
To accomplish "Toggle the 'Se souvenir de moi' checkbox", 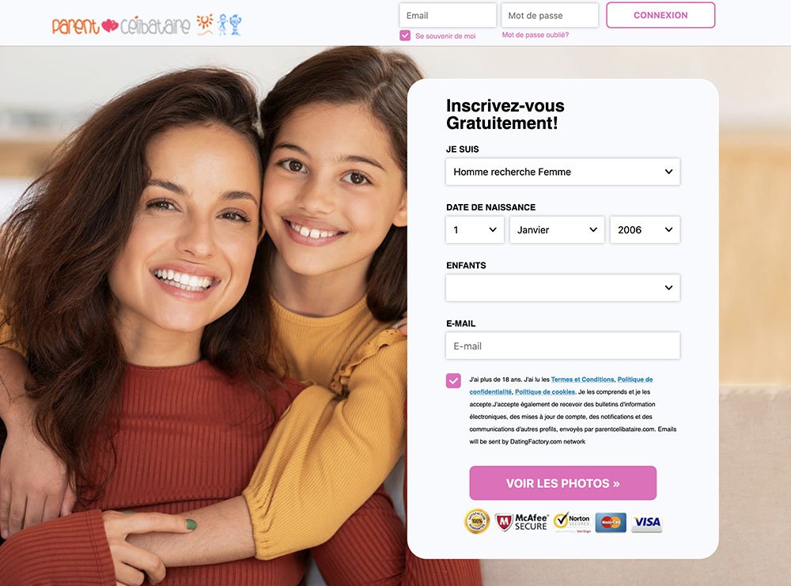I will pyautogui.click(x=404, y=36).
